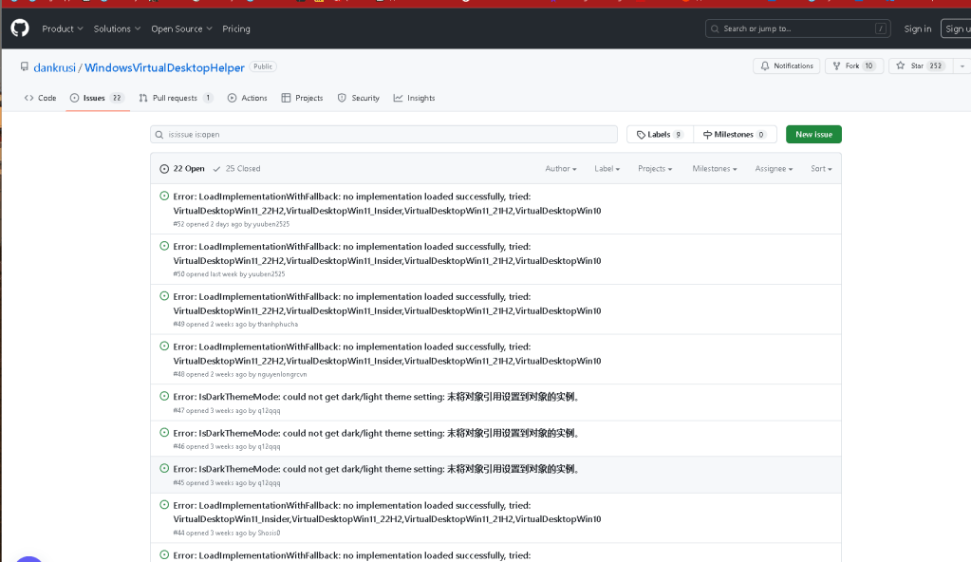Viewport: 971px width, 562px height.
Task: Click the open-issue icon on issue #49
Action: (x=164, y=296)
